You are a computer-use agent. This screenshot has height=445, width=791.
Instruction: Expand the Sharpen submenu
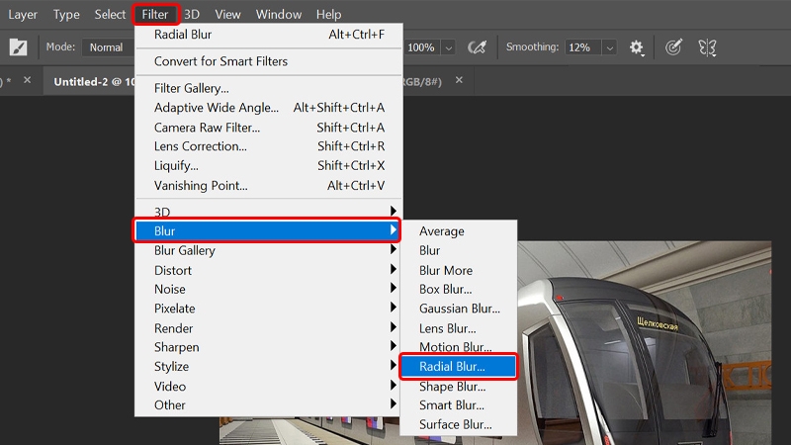[x=269, y=347]
